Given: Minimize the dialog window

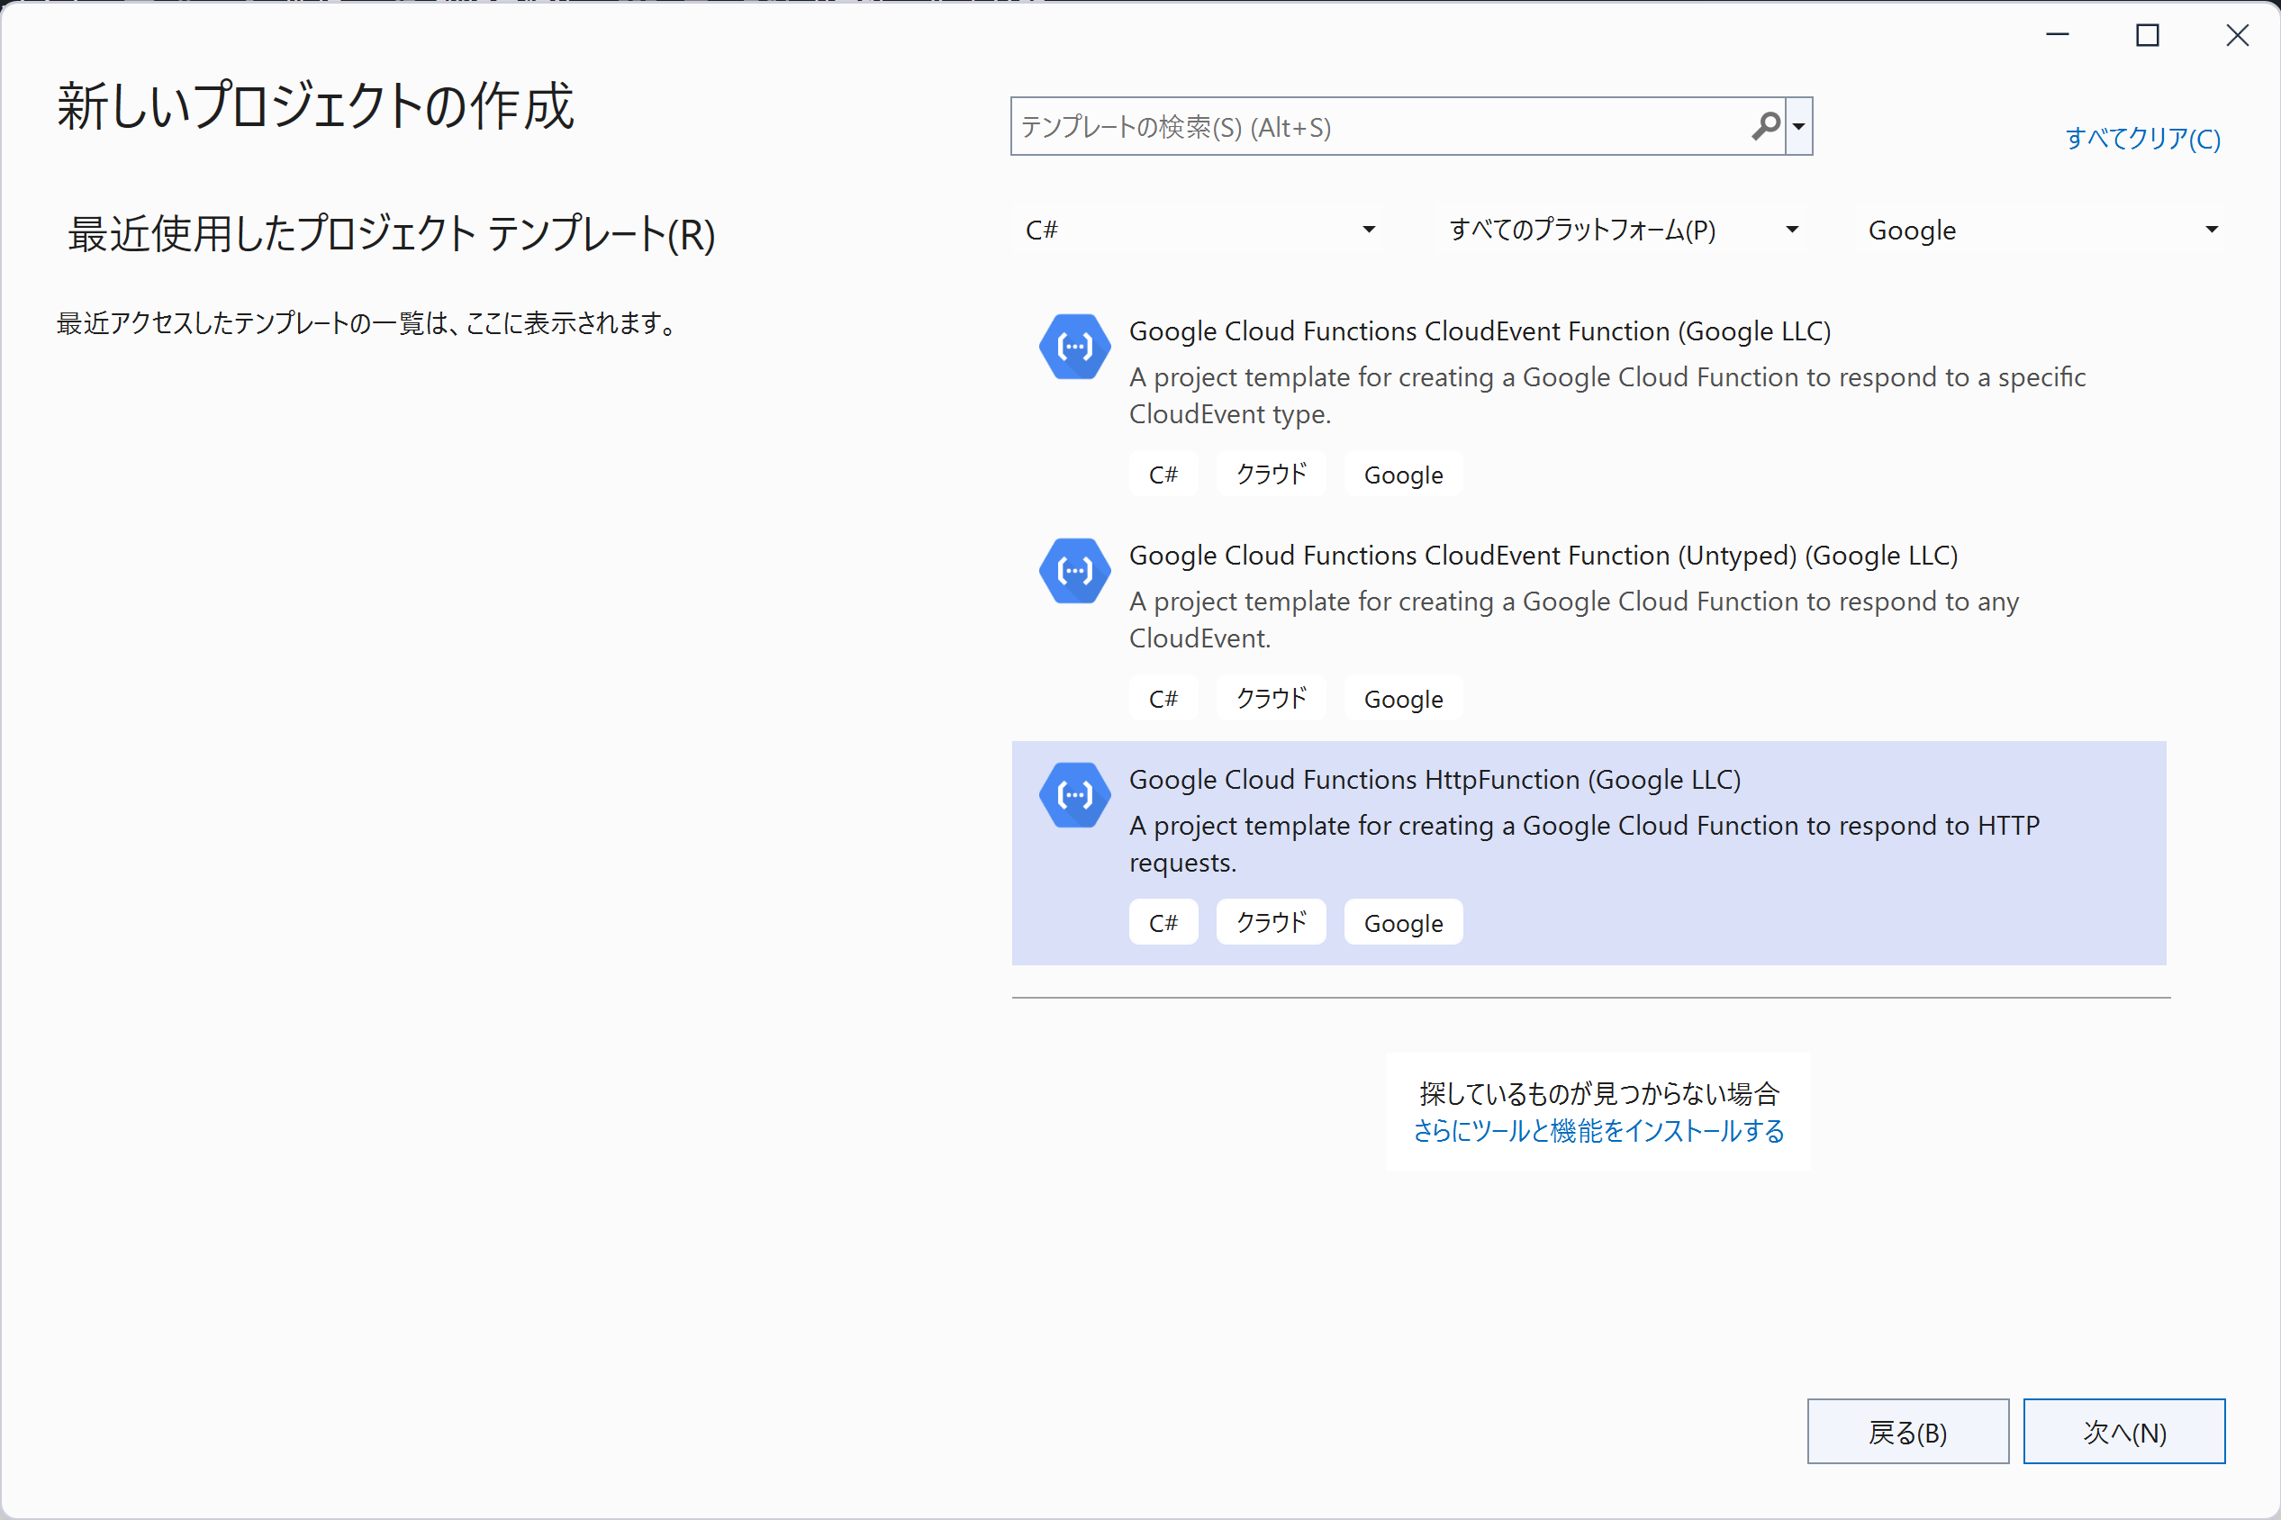Looking at the screenshot, I should point(2057,36).
